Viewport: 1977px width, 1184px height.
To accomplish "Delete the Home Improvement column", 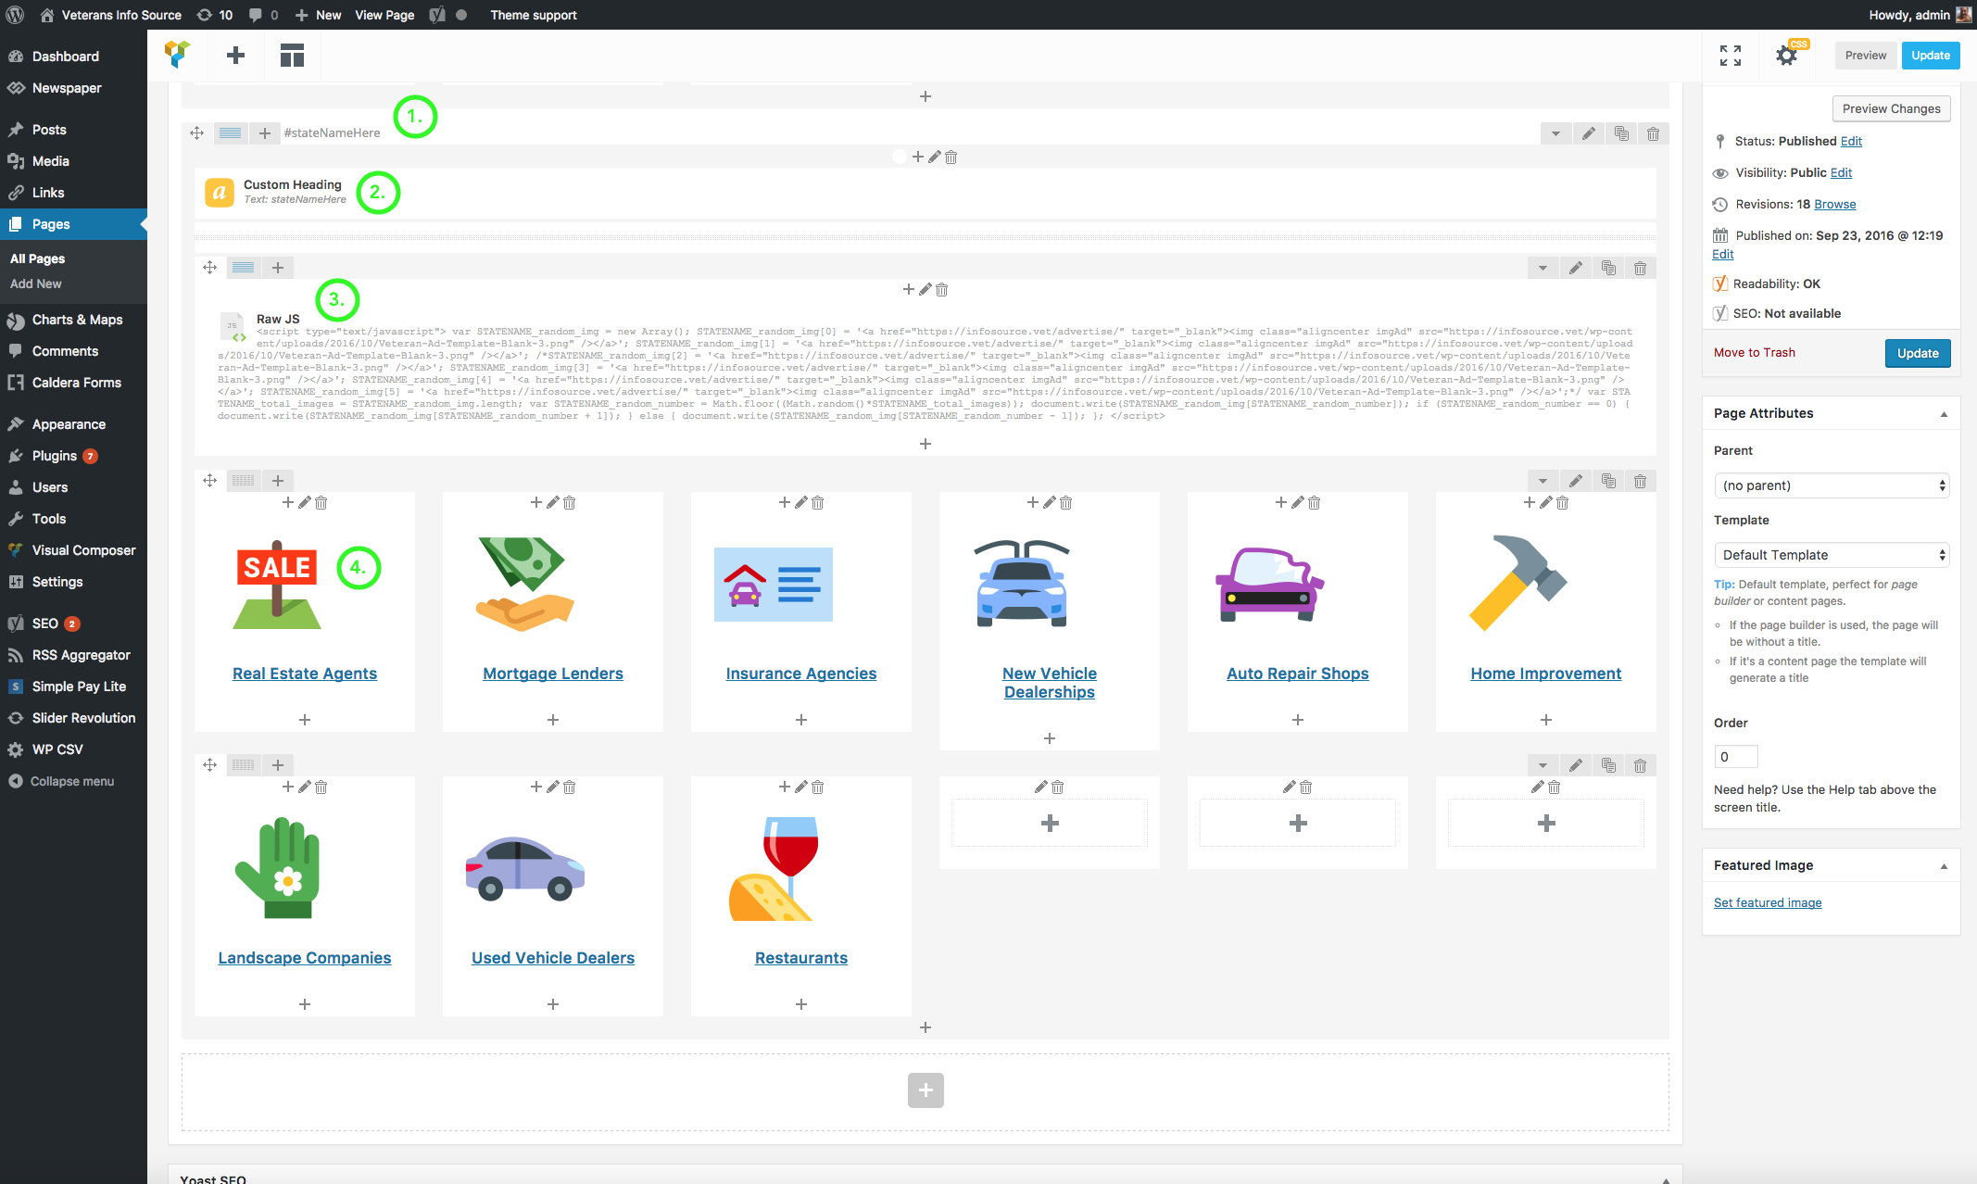I will point(1563,503).
